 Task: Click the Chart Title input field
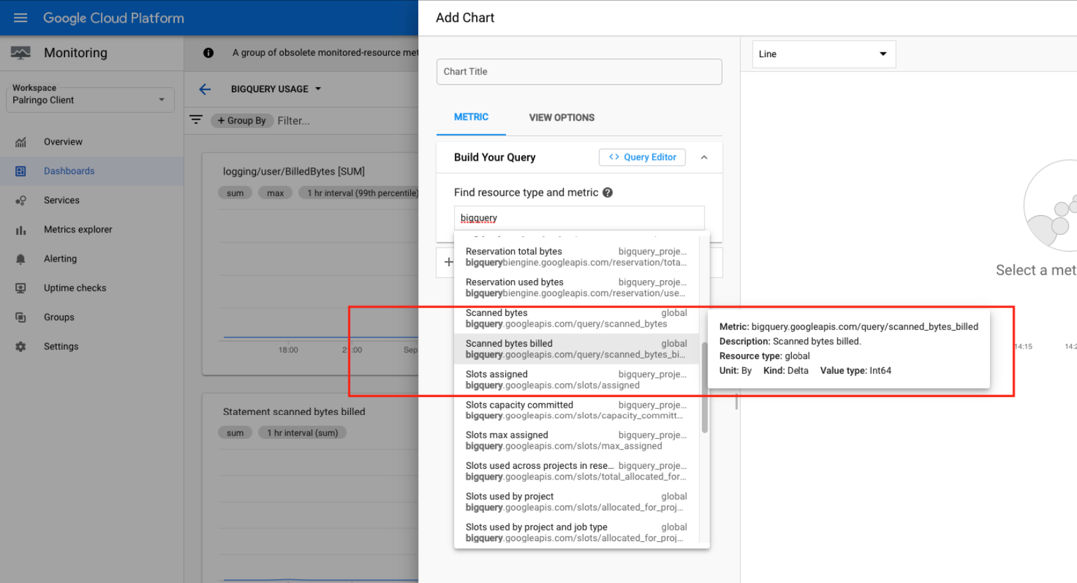pyautogui.click(x=579, y=72)
